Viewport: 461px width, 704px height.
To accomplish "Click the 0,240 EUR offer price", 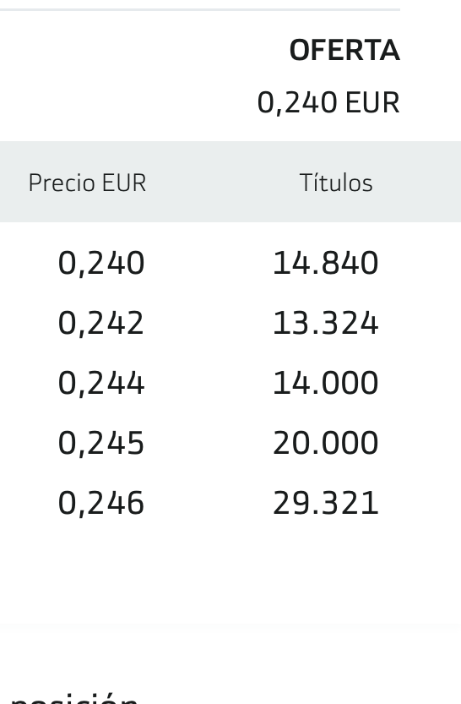I will (x=328, y=103).
